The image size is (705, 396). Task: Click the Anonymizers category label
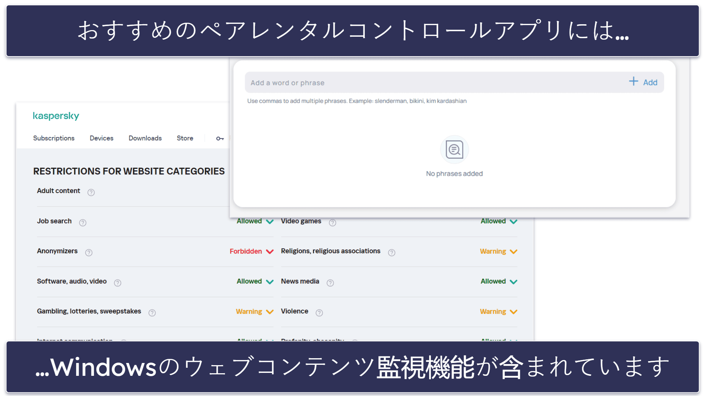(57, 251)
